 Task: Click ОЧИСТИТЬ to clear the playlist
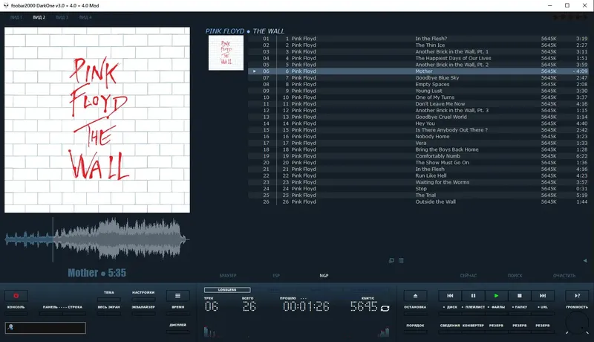tap(564, 276)
